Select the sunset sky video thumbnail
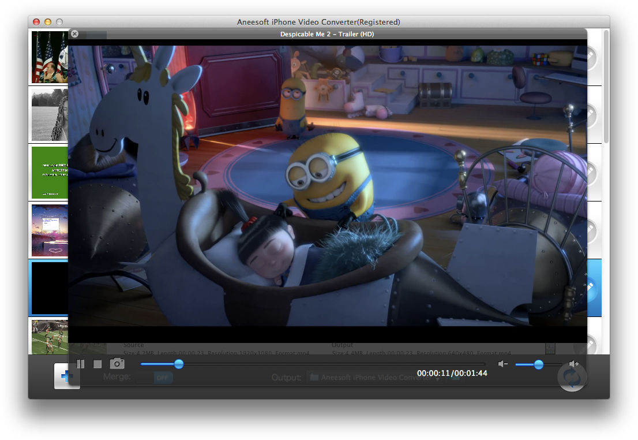Image resolution: width=638 pixels, height=440 pixels. pyautogui.click(x=50, y=230)
